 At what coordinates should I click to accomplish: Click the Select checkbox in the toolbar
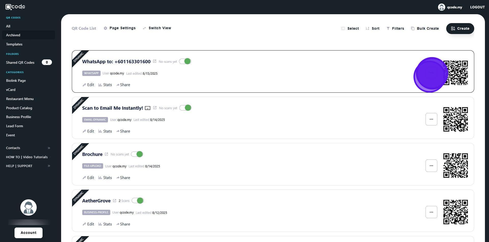(343, 28)
